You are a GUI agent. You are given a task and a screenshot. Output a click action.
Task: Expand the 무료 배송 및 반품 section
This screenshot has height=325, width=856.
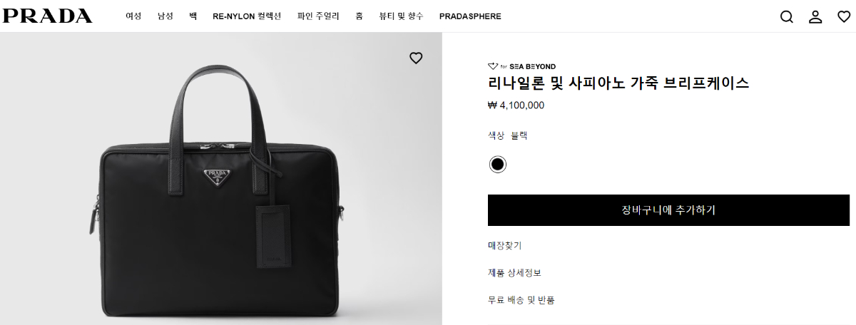click(x=521, y=300)
